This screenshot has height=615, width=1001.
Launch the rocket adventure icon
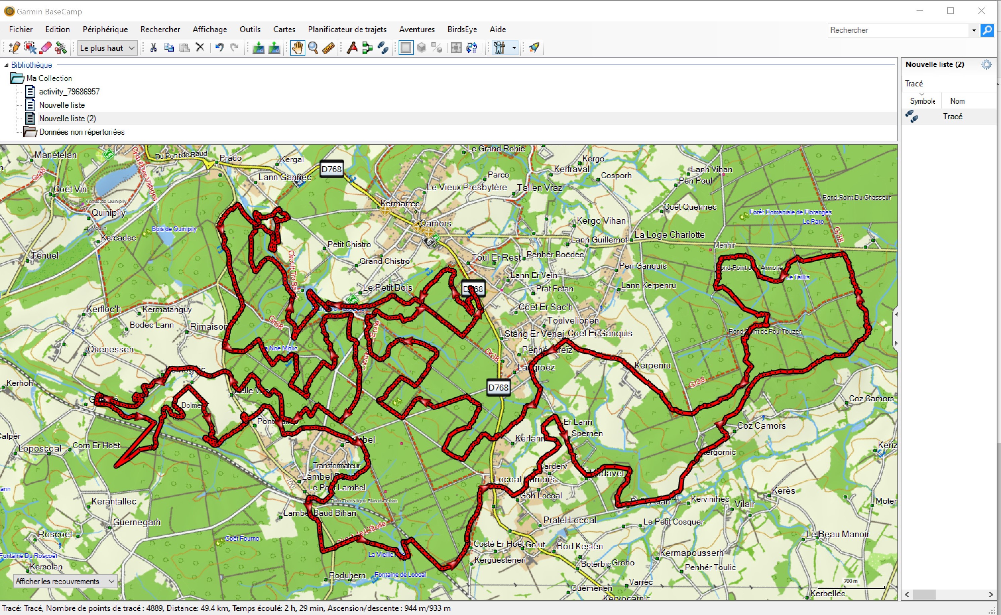click(x=534, y=48)
